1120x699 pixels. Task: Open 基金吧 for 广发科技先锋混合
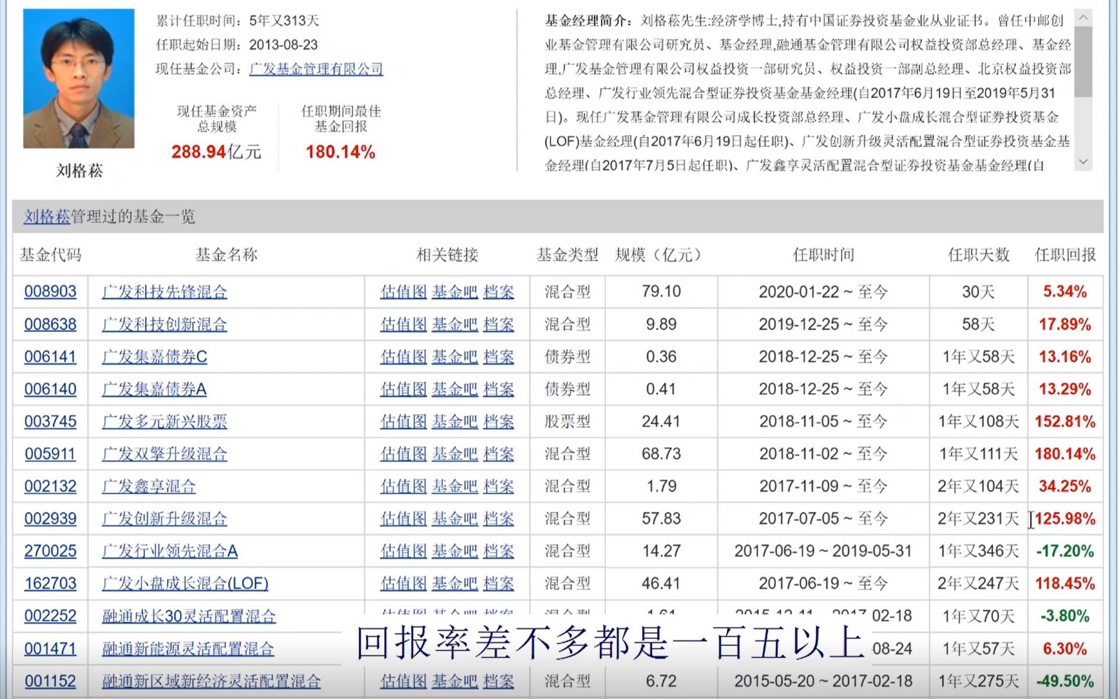(x=455, y=292)
